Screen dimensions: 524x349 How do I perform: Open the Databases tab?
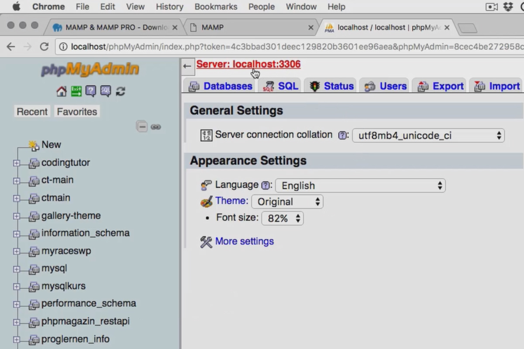tap(221, 86)
